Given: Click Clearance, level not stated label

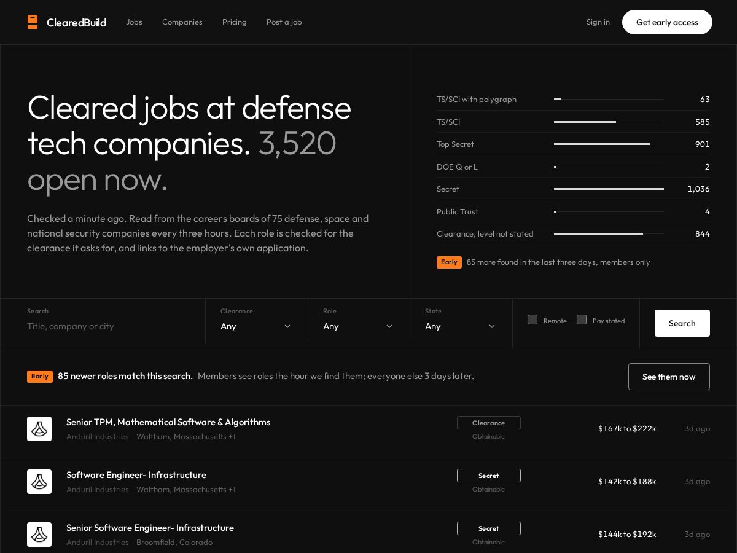Looking at the screenshot, I should pyautogui.click(x=485, y=234).
